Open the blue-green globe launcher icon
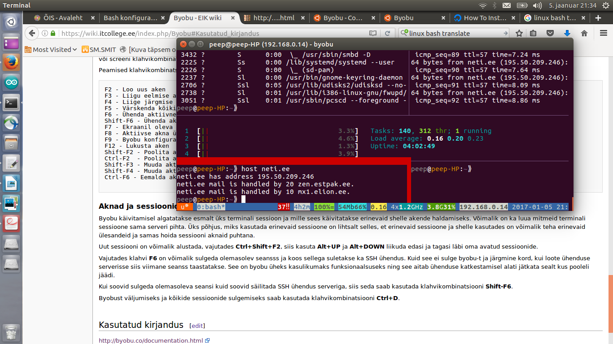Image resolution: width=613 pixels, height=344 pixels. tap(11, 122)
